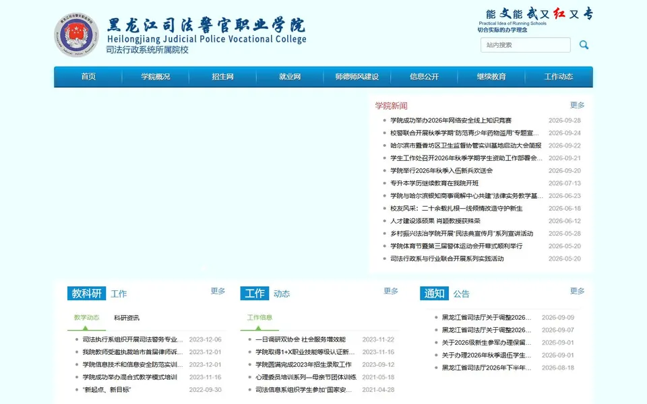The height and width of the screenshot is (404, 647).
Task: Click the college name title 黑龙江司法警官职业学院
Action: [x=206, y=26]
